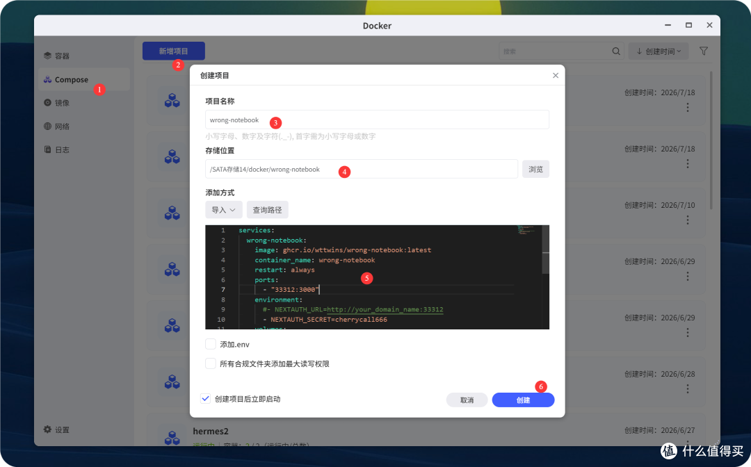751x467 pixels.
Task: Click the 取消 cancel button
Action: pyautogui.click(x=467, y=400)
